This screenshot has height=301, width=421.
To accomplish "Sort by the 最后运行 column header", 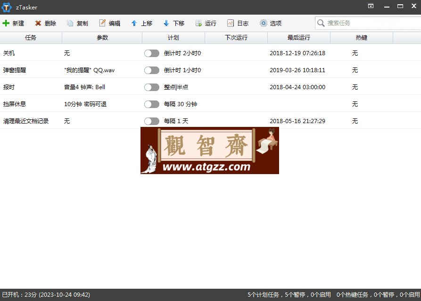I will pos(299,38).
